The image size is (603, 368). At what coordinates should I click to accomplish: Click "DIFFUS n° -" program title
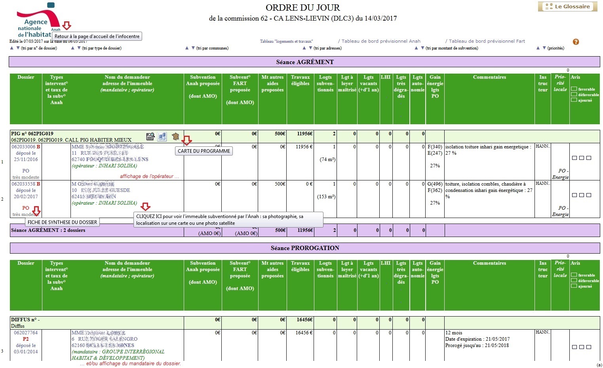tap(25, 320)
